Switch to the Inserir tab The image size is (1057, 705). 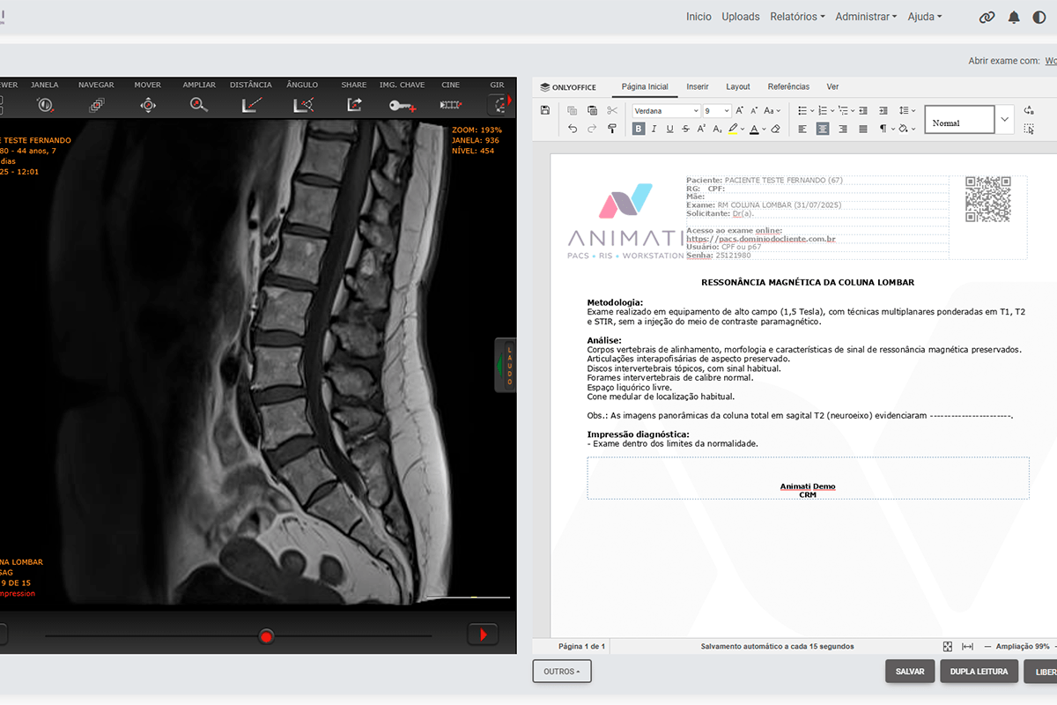pyautogui.click(x=698, y=86)
